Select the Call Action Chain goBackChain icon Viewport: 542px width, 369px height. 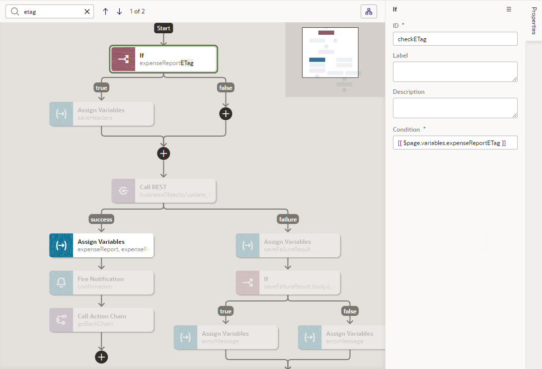pyautogui.click(x=61, y=320)
